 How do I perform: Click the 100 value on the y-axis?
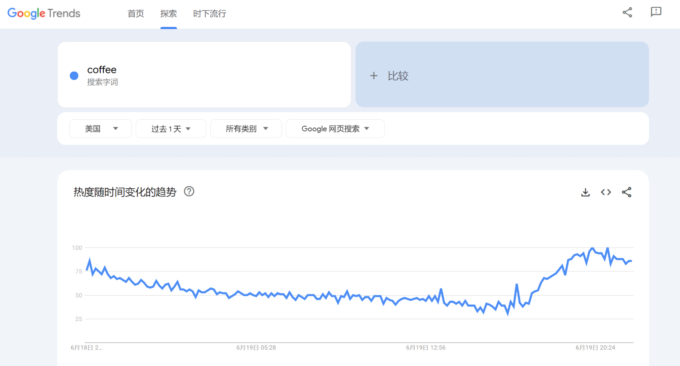77,248
